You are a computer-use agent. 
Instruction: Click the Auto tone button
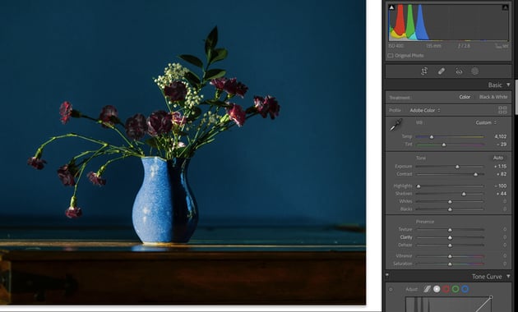[x=498, y=158]
